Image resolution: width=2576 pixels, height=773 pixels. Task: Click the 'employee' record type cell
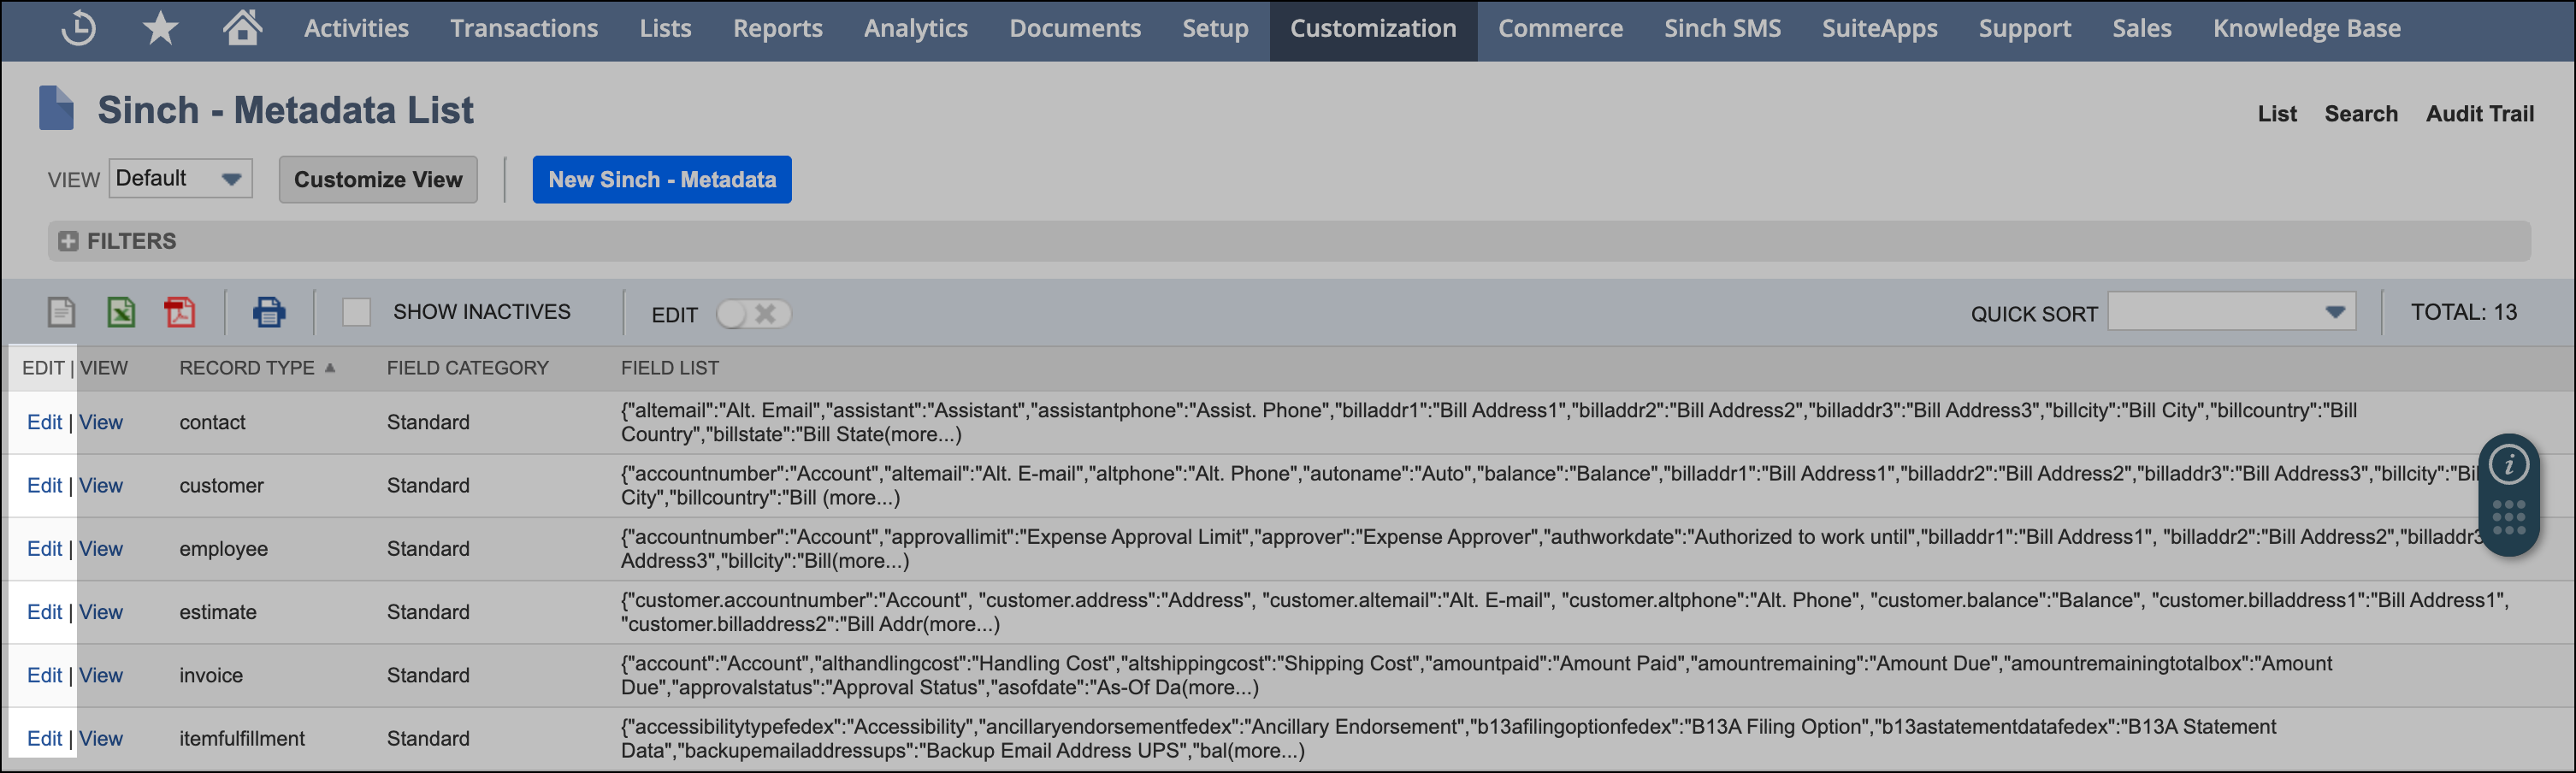(x=223, y=549)
